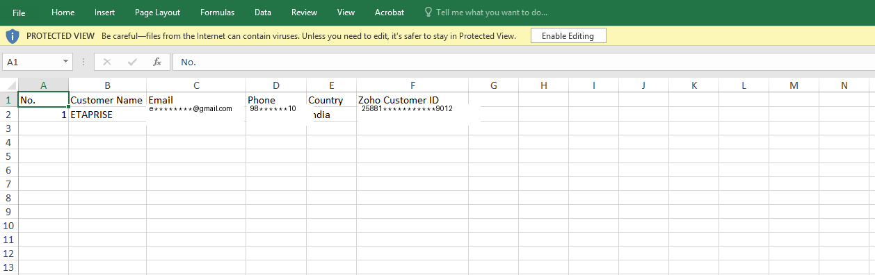Switch to the View tab

click(x=346, y=12)
